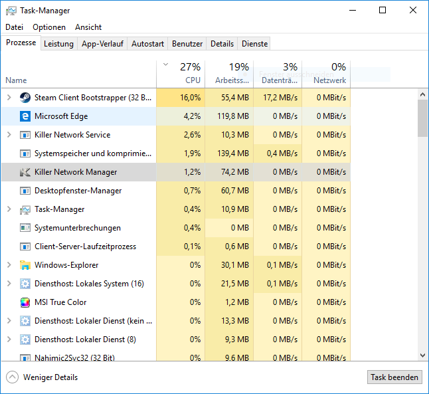Image resolution: width=429 pixels, height=394 pixels.
Task: Click the Killer Network Service process icon
Action: 25,135
